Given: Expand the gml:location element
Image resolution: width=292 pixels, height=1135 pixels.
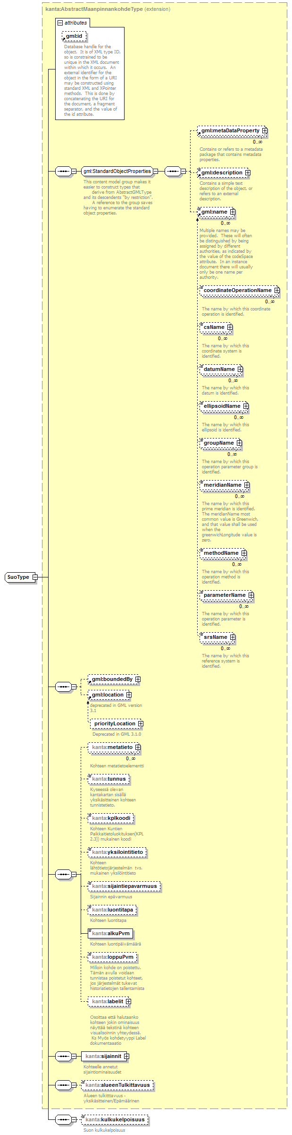Looking at the screenshot, I should 129,695.
